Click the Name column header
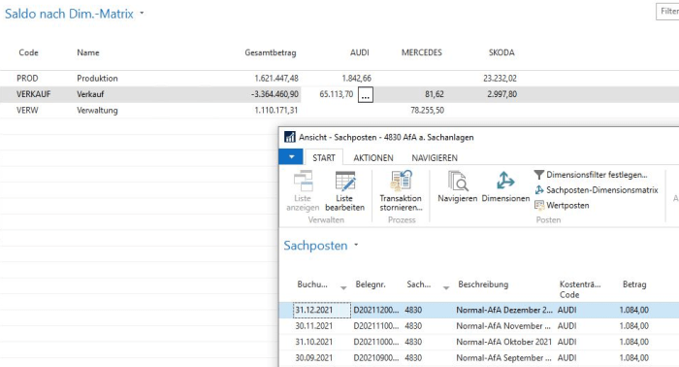 coord(88,52)
